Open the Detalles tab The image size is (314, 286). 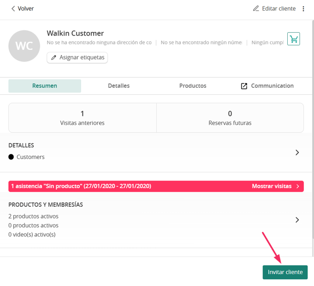click(x=119, y=86)
